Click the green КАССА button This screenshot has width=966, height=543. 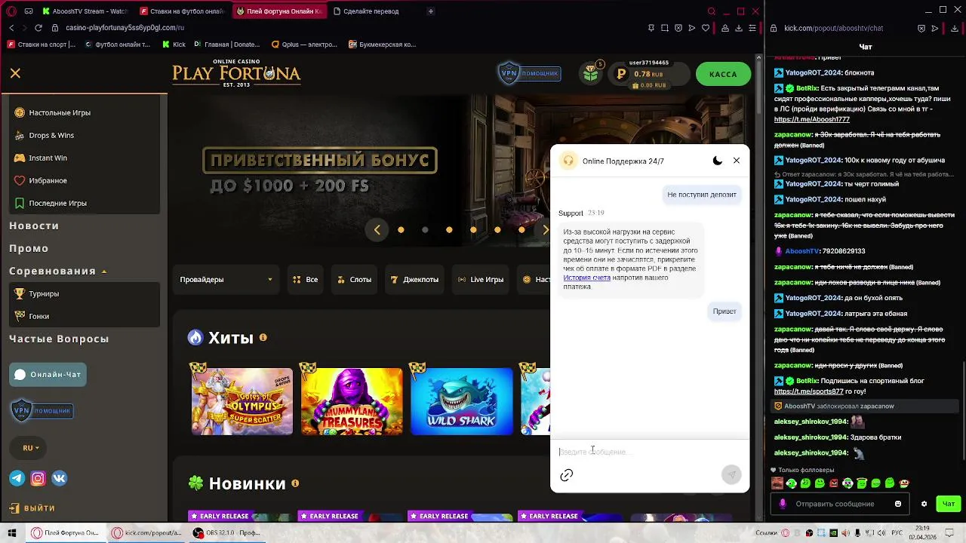coord(723,74)
